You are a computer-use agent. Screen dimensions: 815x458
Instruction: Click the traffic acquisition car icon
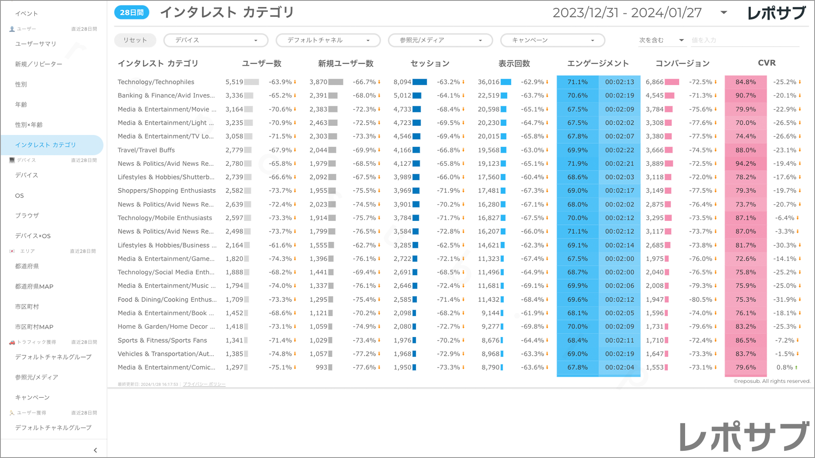[12, 342]
